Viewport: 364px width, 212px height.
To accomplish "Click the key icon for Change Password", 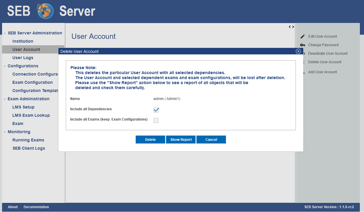I will [x=302, y=45].
